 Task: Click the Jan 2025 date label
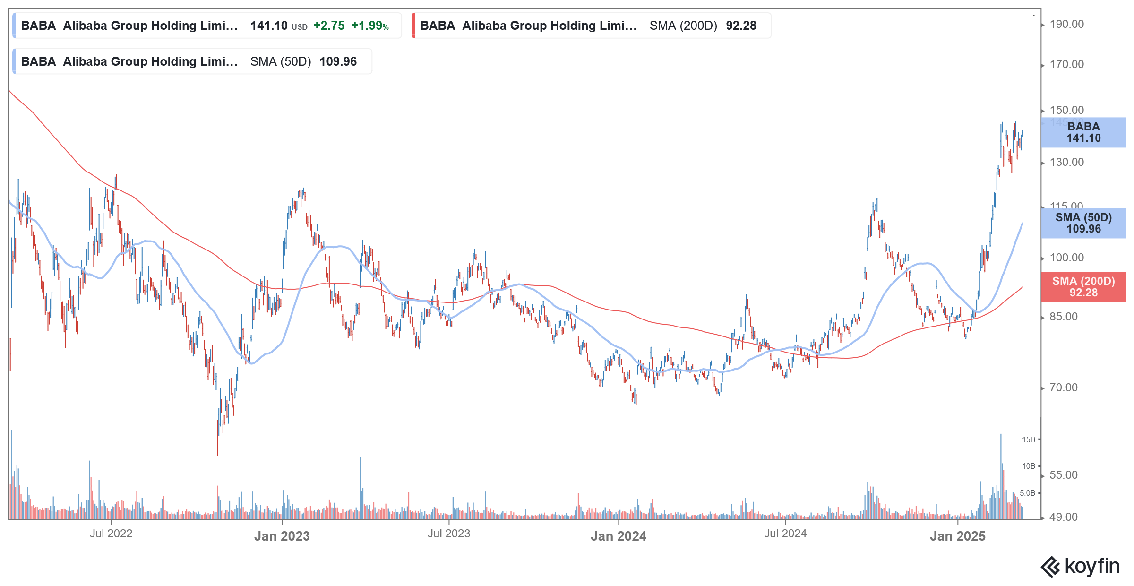pyautogui.click(x=958, y=536)
